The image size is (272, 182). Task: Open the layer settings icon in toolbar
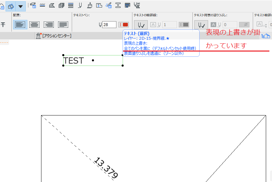[33, 5]
